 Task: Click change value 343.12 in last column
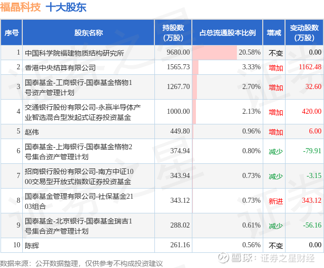(x=312, y=200)
